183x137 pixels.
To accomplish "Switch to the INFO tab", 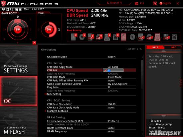I will [x=173, y=47].
